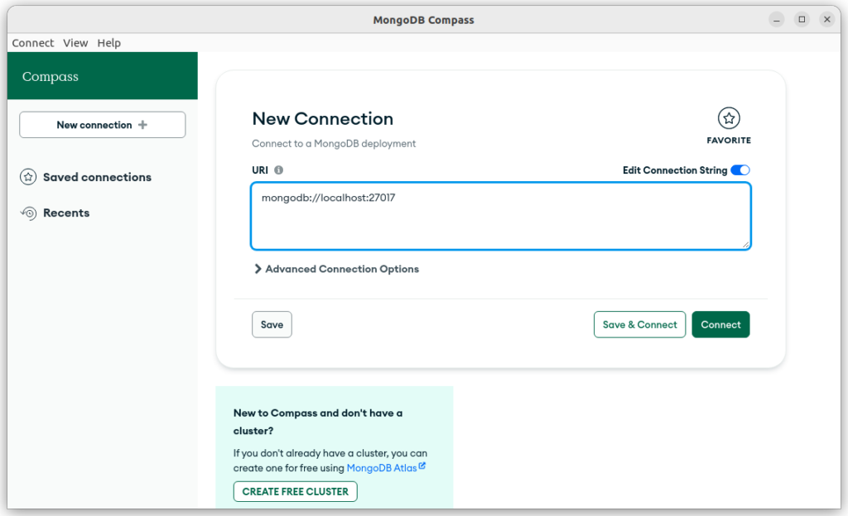This screenshot has height=516, width=848.
Task: Click the Recents clock icon
Action: coord(29,213)
